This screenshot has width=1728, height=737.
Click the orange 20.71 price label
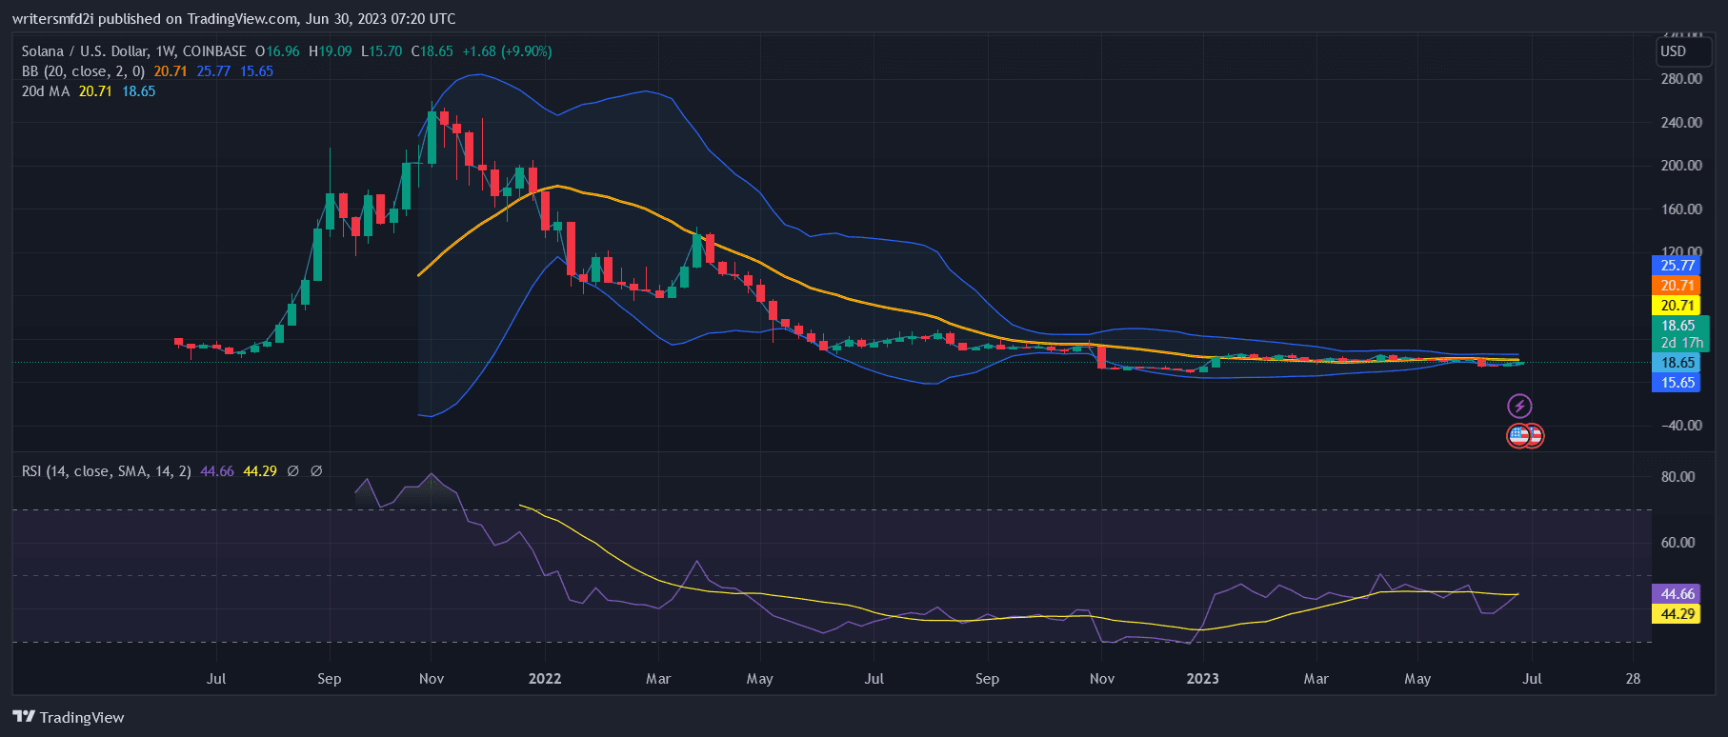click(x=1678, y=286)
